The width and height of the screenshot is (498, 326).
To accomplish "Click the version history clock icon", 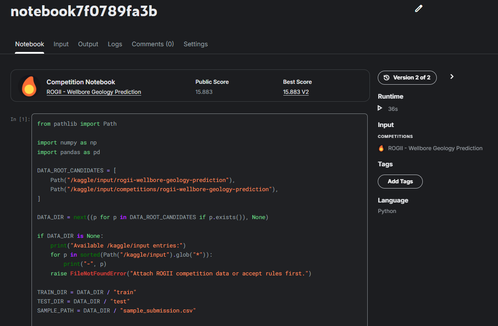I will click(387, 78).
